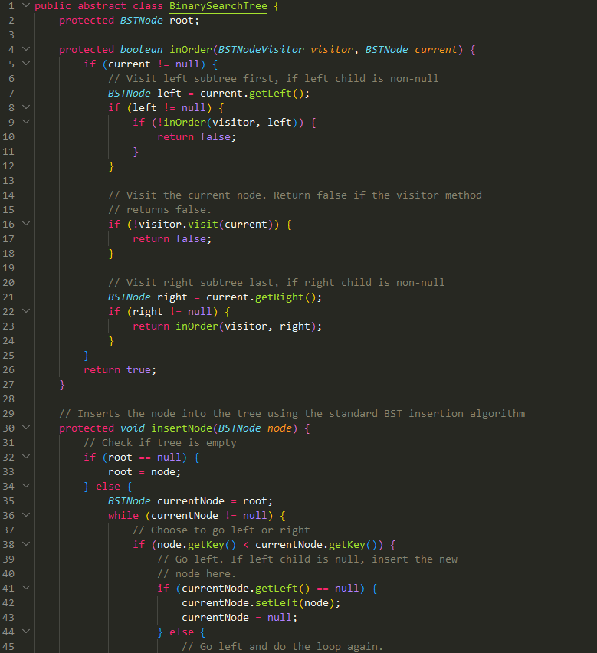Fold the while loop on line 36
The image size is (597, 653).
[x=26, y=515]
